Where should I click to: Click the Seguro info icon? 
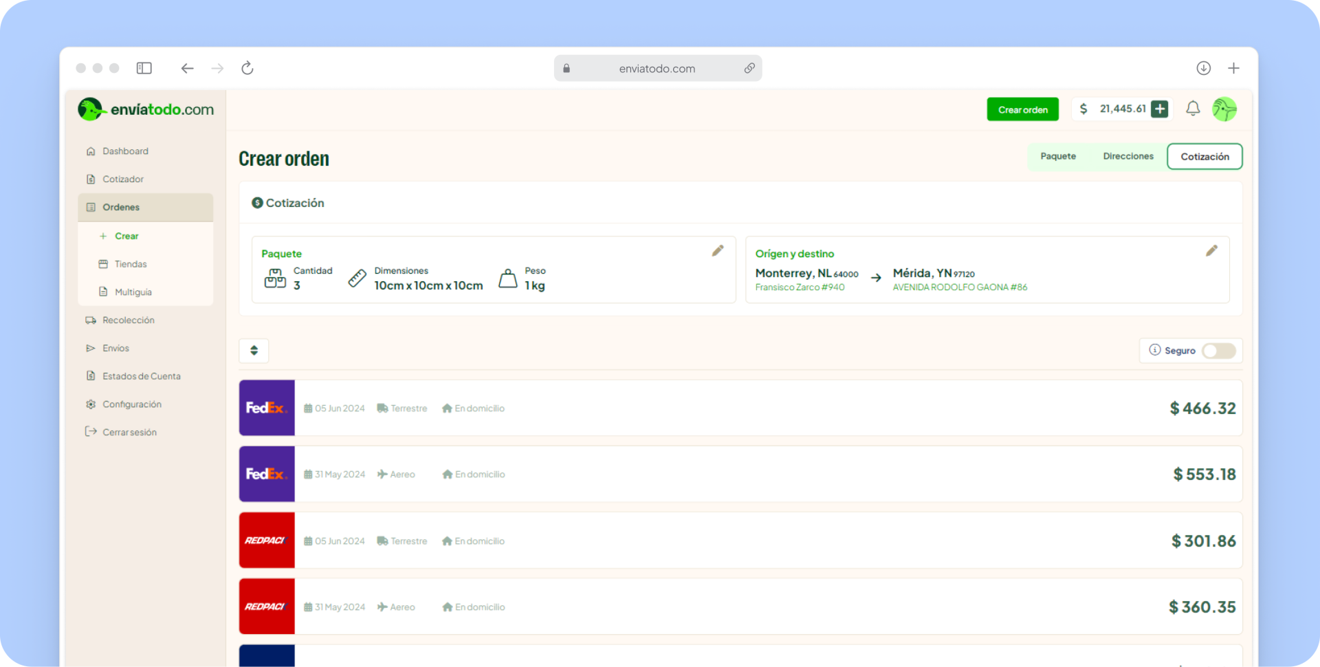click(1155, 350)
